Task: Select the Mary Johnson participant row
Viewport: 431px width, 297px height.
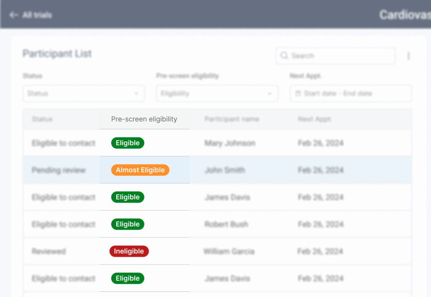Action: (x=230, y=143)
